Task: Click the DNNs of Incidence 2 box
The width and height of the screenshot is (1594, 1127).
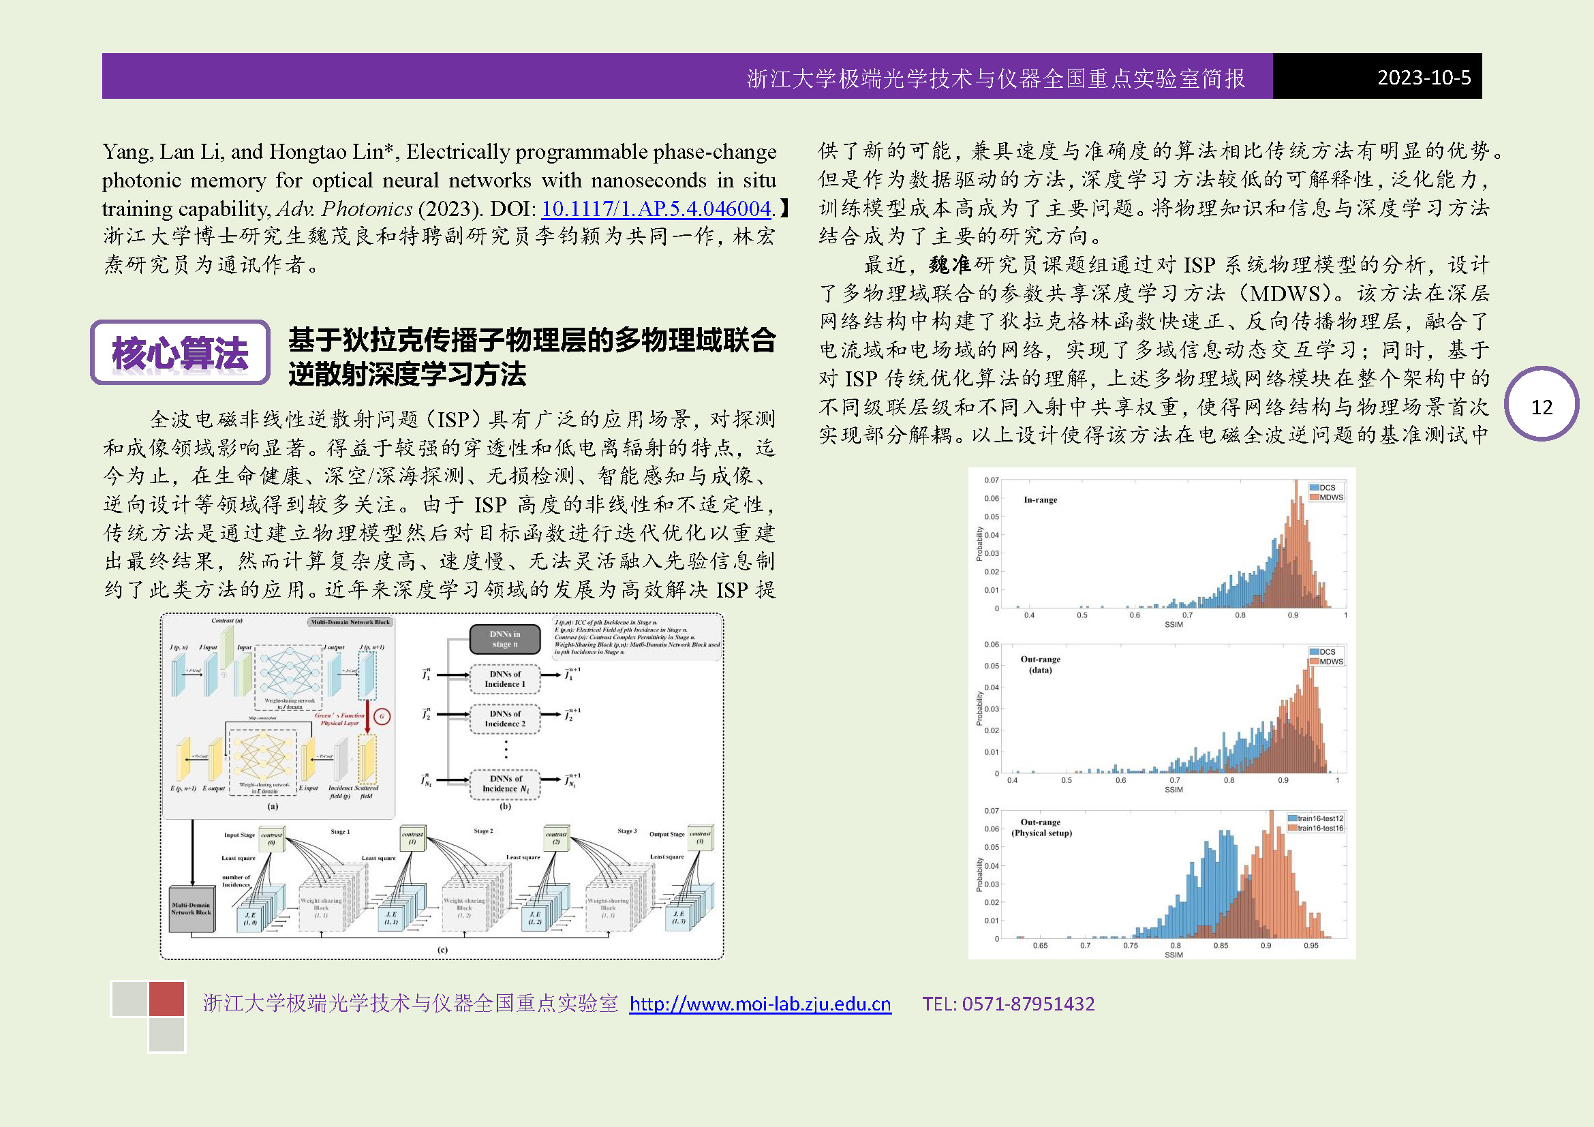Action: point(505,719)
